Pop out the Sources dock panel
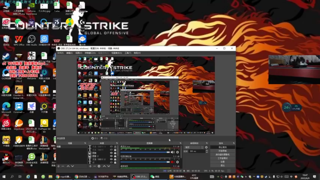This screenshot has width=320, height=180. tap(117, 143)
